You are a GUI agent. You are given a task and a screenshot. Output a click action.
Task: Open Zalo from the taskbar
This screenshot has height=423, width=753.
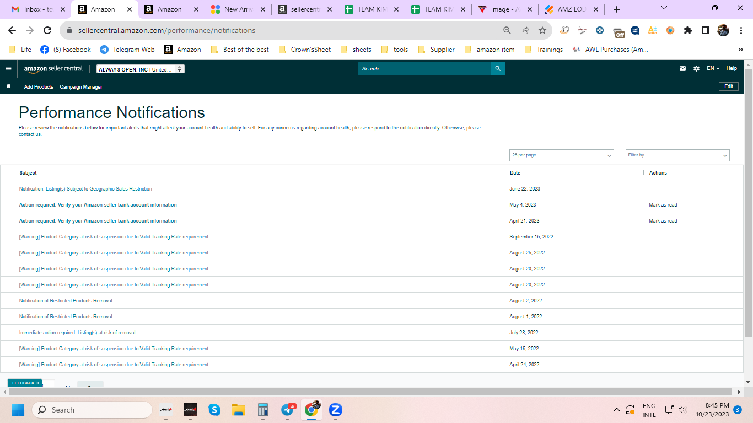[336, 410]
